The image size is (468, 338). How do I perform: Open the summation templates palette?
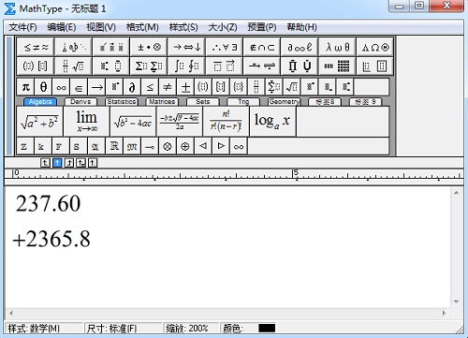[149, 66]
